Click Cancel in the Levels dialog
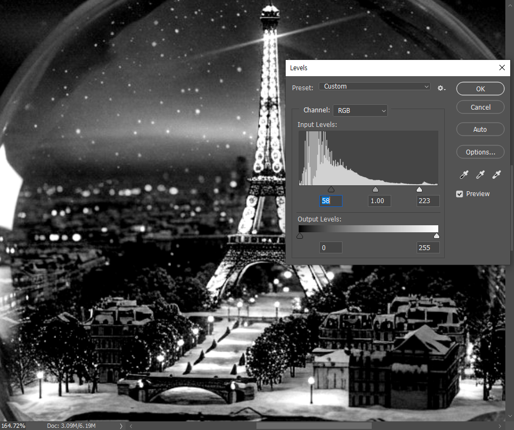The image size is (514, 430). coord(480,107)
